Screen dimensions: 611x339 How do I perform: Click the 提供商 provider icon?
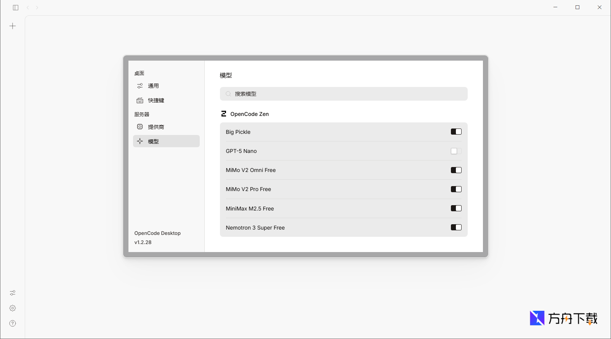point(140,127)
